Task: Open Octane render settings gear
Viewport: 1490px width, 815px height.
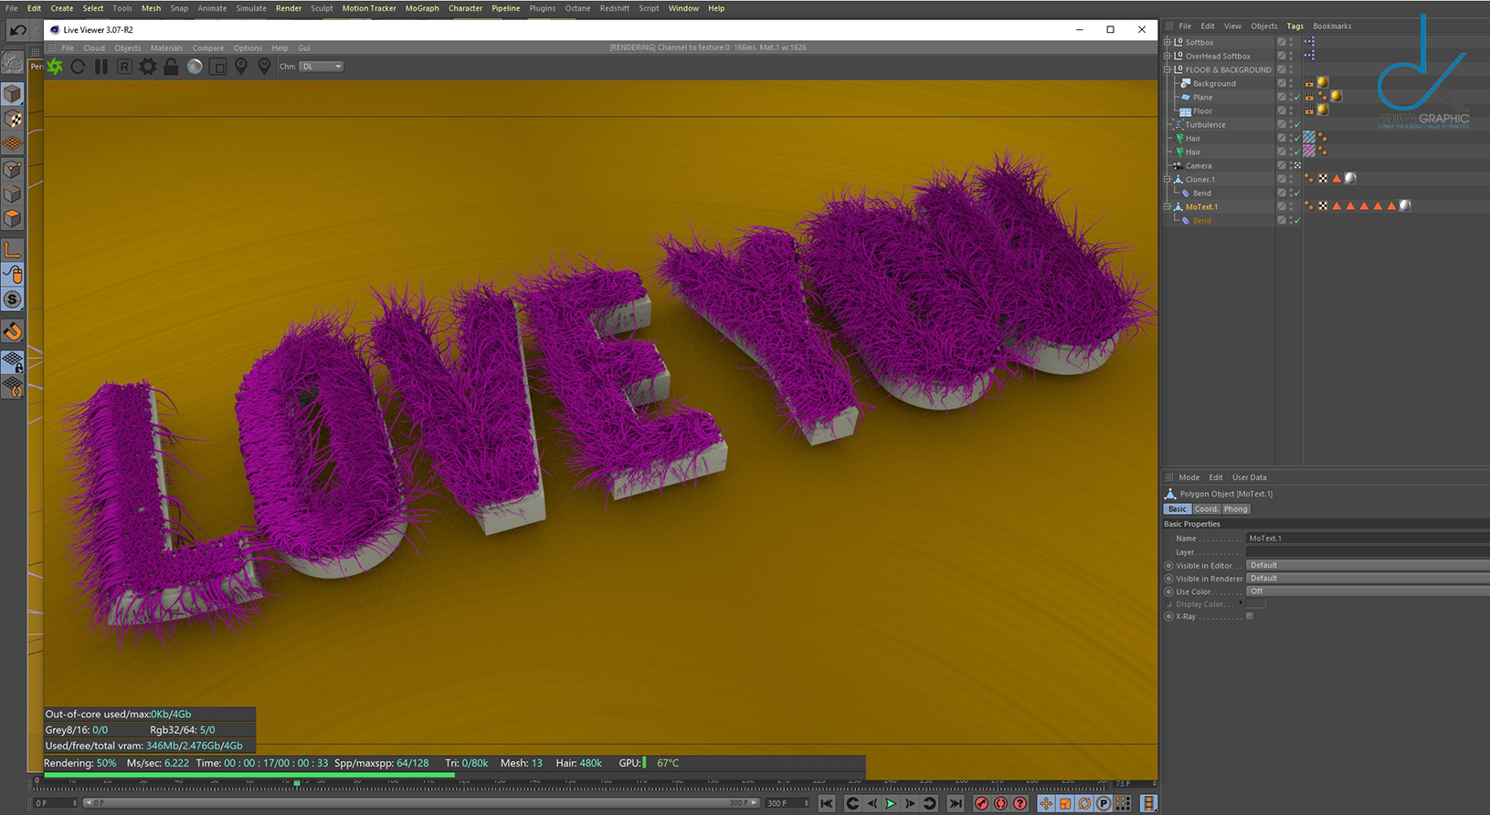Action: point(147,67)
